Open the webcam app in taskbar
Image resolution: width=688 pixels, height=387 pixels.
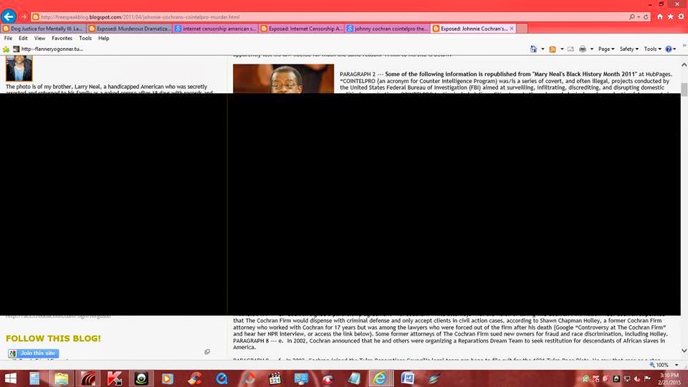[x=141, y=378]
